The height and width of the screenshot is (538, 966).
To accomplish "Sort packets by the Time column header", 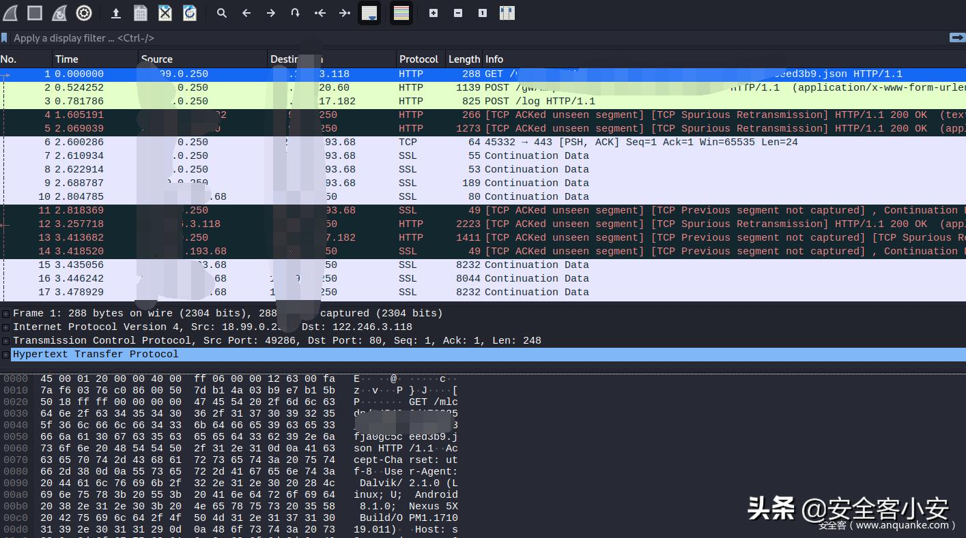I will click(x=67, y=59).
